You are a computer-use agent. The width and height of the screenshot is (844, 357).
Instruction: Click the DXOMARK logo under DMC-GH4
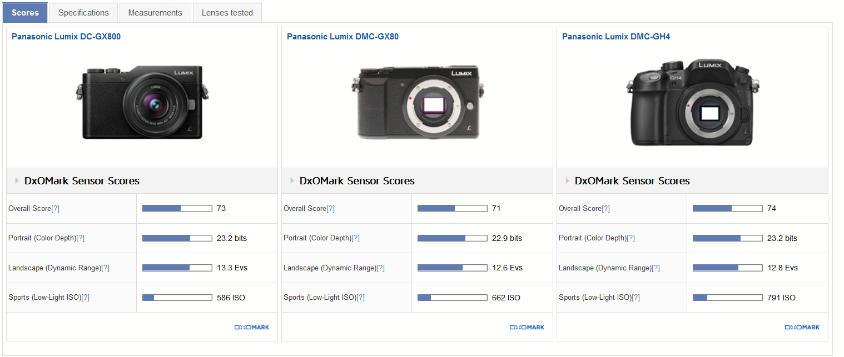[x=802, y=328]
